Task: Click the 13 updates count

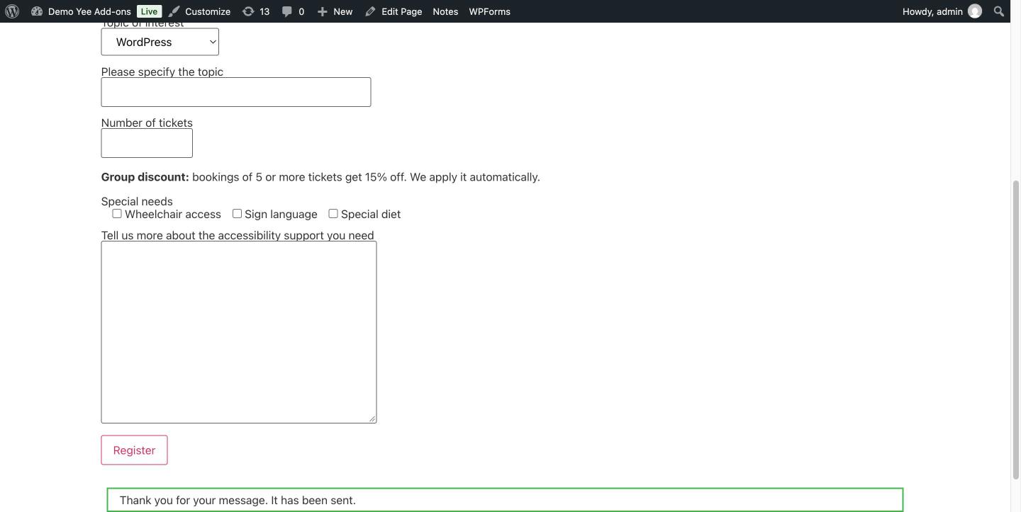Action: point(264,11)
